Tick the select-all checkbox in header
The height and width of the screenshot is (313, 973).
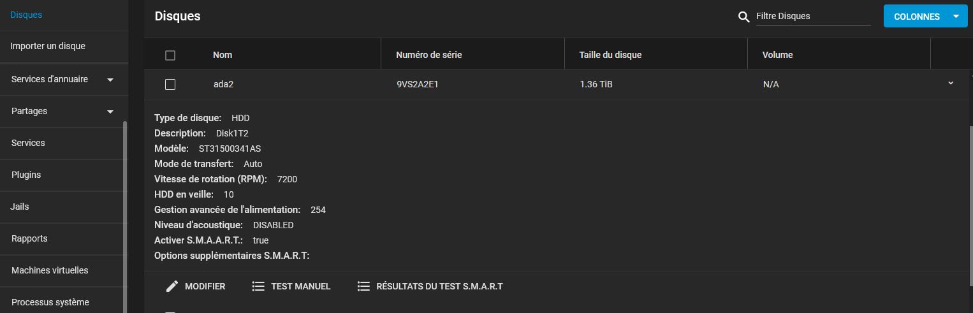[x=170, y=55]
